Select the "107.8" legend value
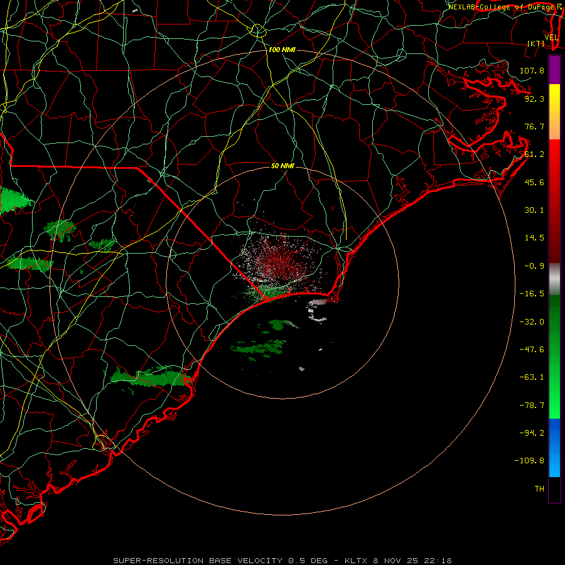This screenshot has height=565, width=565. coord(532,70)
